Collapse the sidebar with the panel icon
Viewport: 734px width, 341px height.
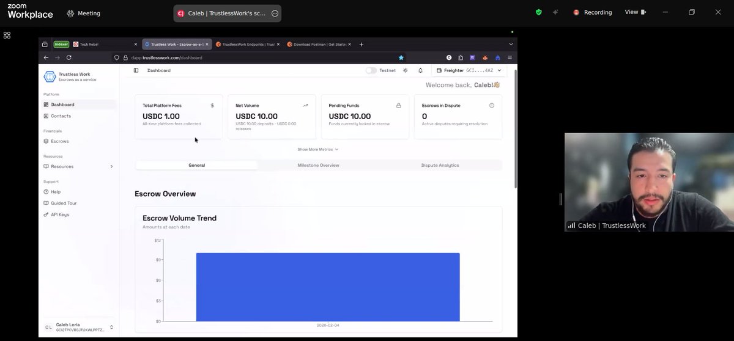(136, 70)
